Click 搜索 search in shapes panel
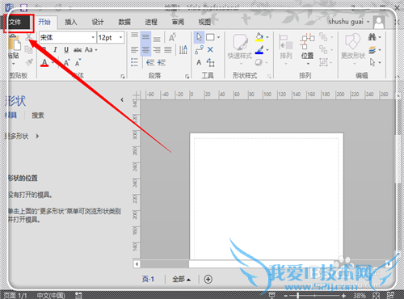 pos(38,116)
